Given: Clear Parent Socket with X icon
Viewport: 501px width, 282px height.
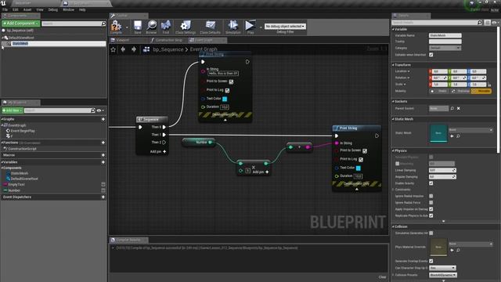Looking at the screenshot, I should click(x=459, y=108).
